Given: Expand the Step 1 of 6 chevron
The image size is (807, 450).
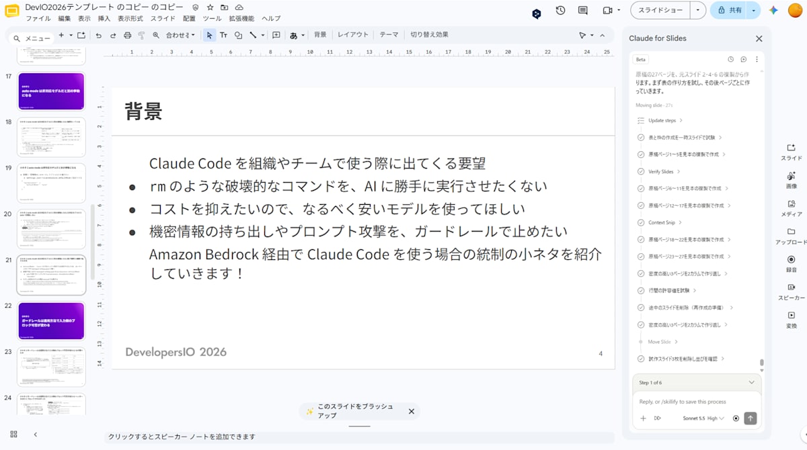Looking at the screenshot, I should (x=751, y=382).
